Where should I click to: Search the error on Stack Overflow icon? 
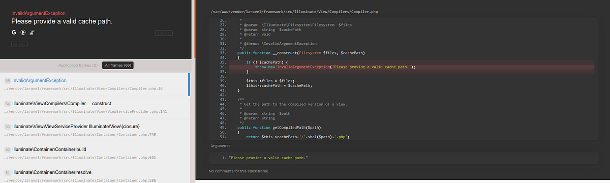point(32,33)
